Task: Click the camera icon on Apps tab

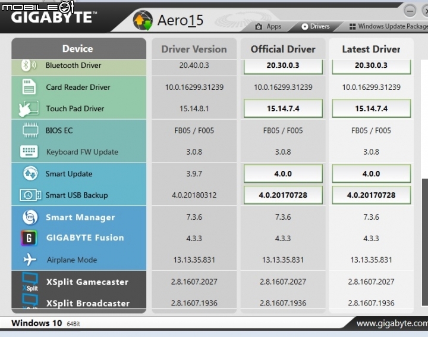Action: 259,27
